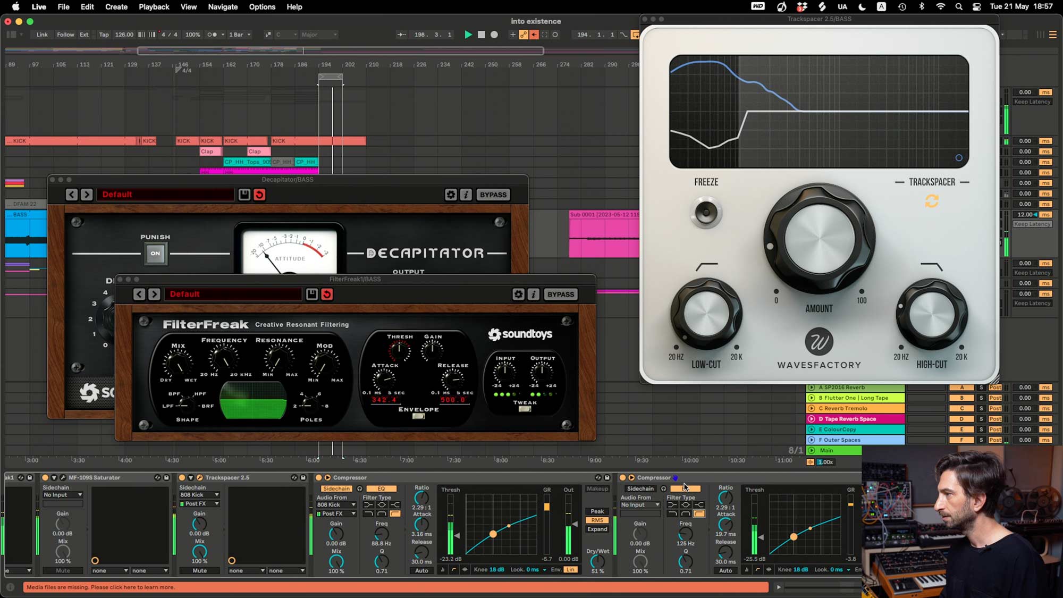The width and height of the screenshot is (1063, 598).
Task: Toggle the Trackspacer Freeze button
Action: [706, 213]
